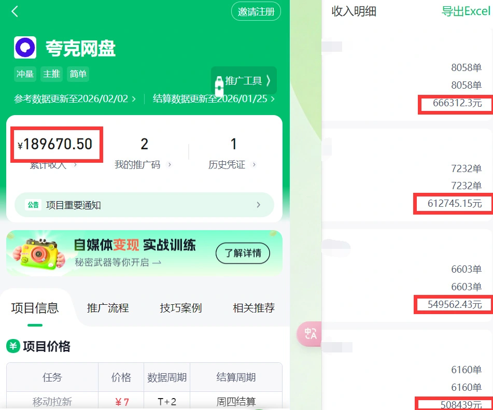The width and height of the screenshot is (493, 410).
Task: Click the 了解详情 button
Action: [243, 253]
